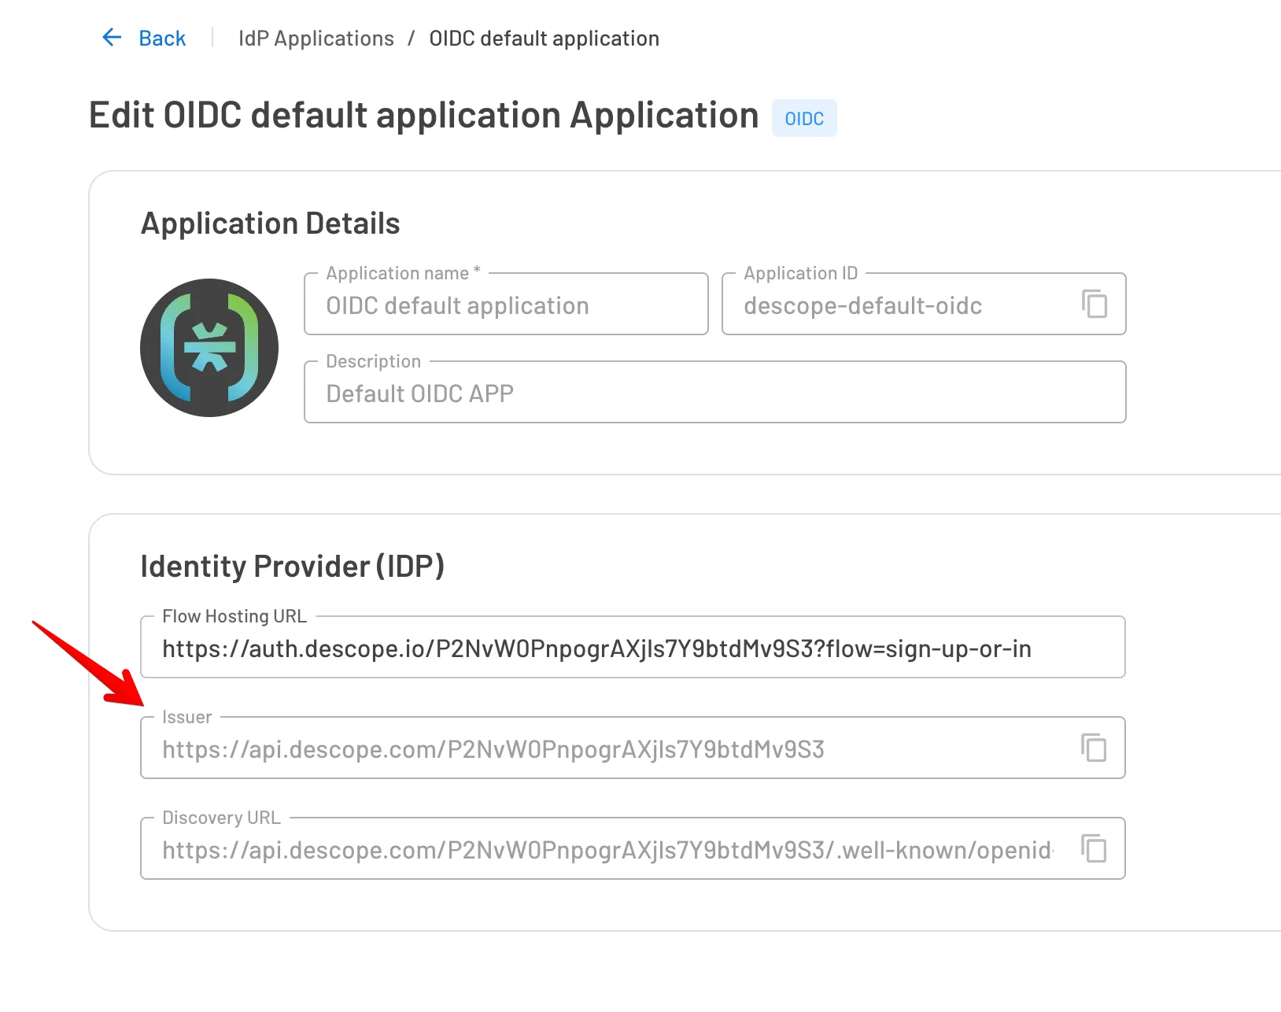
Task: Click the Discovery URL field
Action: coord(551,849)
